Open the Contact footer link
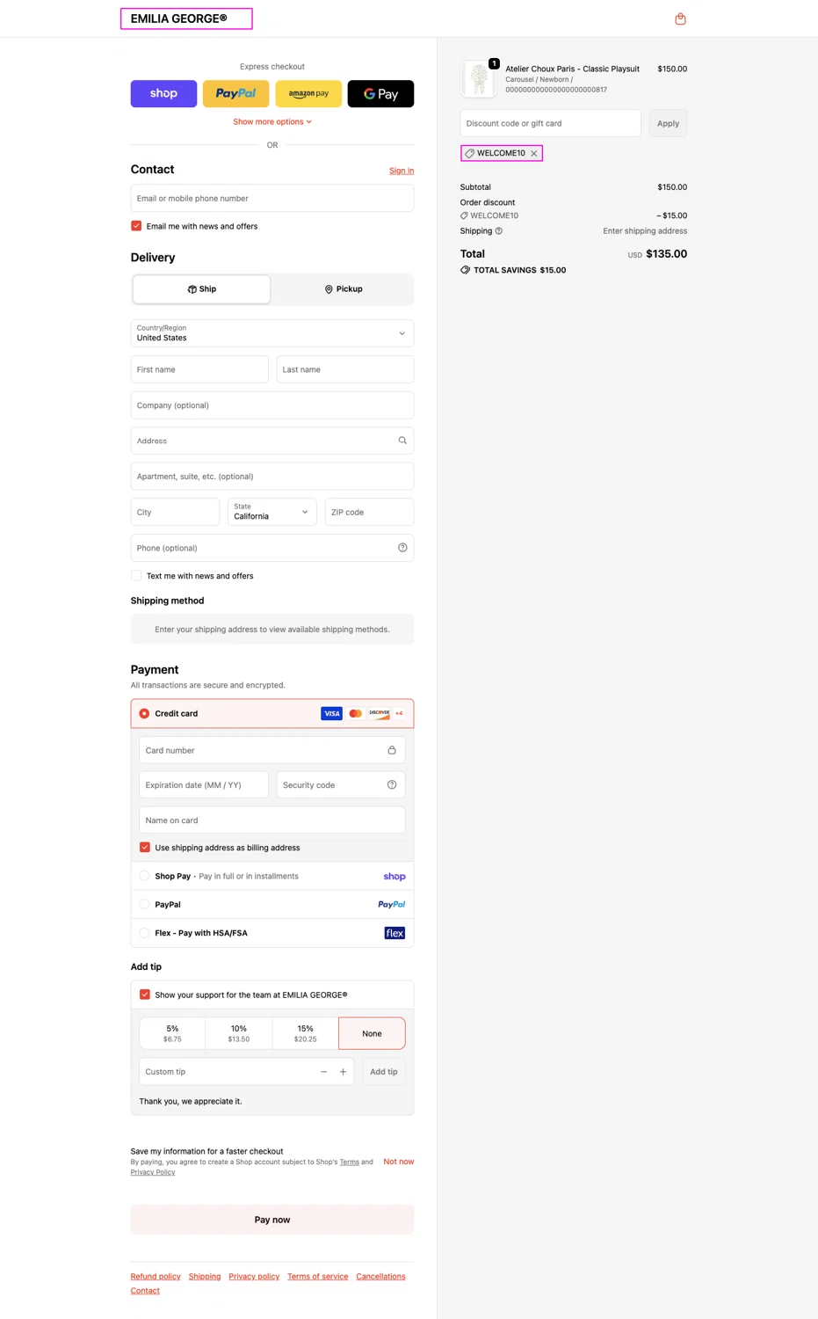 click(x=145, y=1291)
